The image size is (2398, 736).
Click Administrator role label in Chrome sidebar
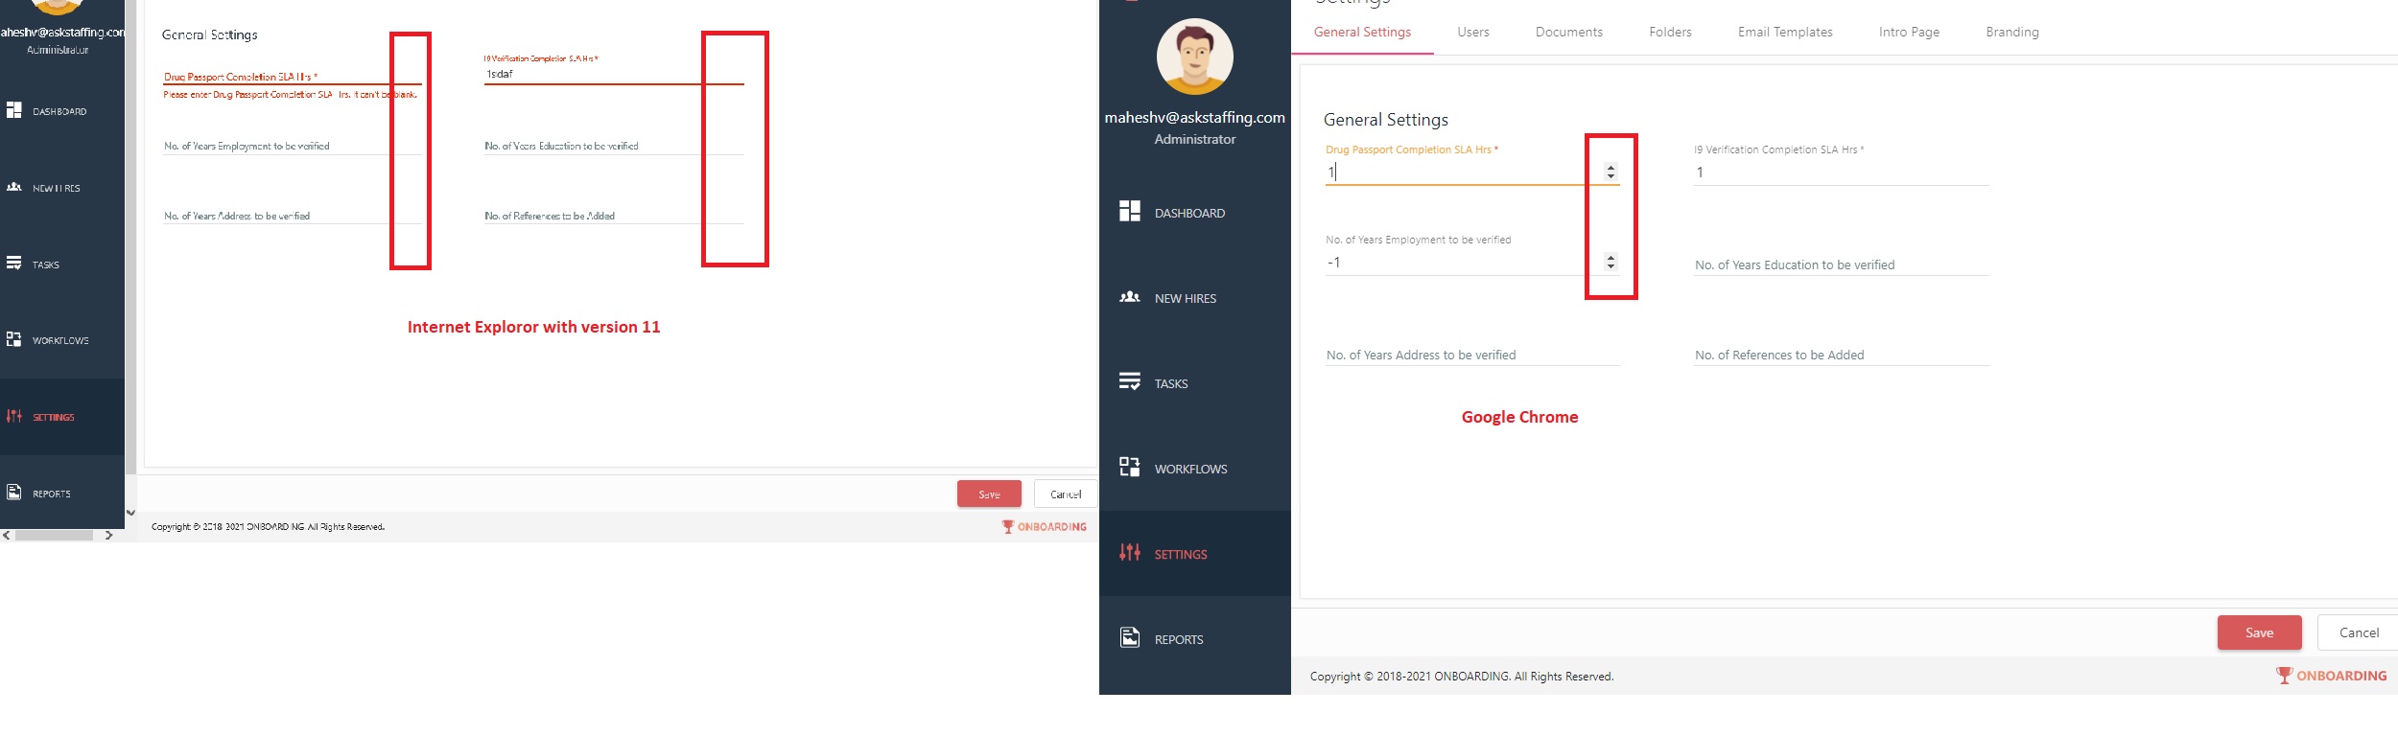pyautogui.click(x=1194, y=139)
